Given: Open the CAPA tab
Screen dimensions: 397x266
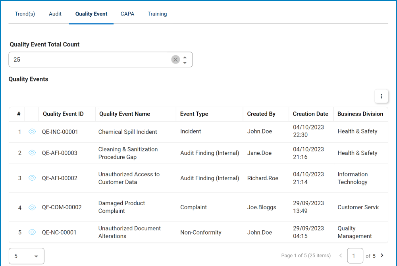Looking at the screenshot, I should [127, 14].
